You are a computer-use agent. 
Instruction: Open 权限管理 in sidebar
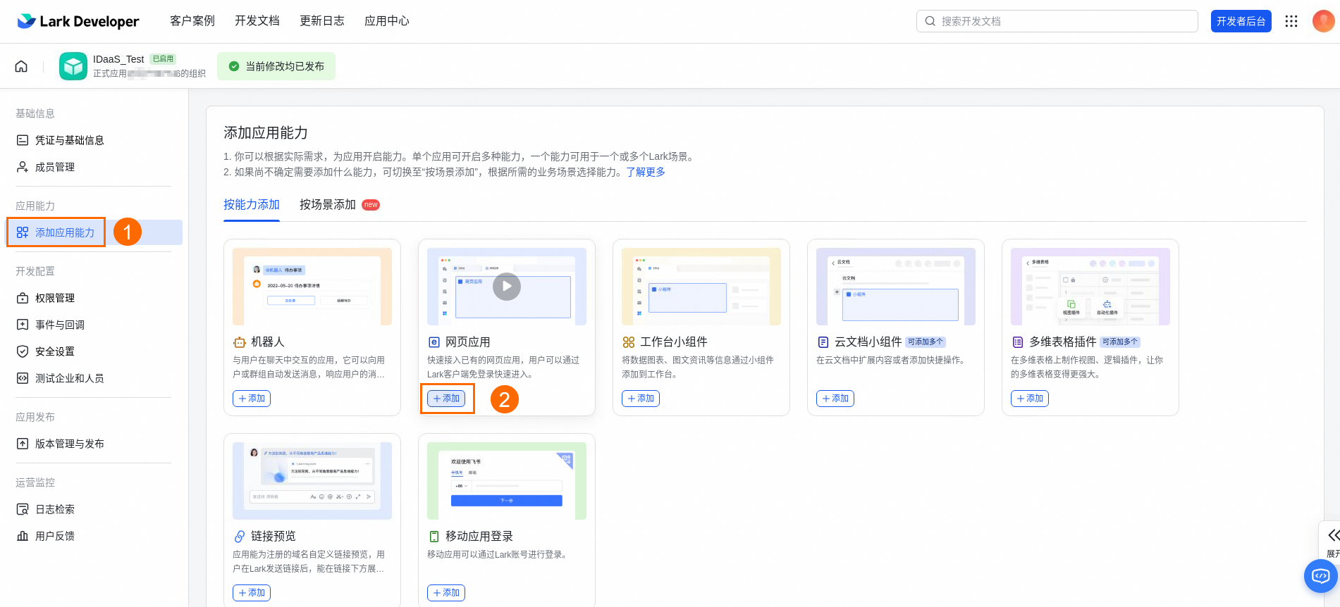pyautogui.click(x=55, y=298)
